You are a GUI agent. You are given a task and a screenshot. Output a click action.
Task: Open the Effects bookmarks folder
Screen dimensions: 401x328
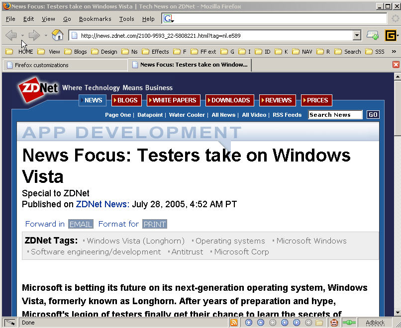coord(156,52)
